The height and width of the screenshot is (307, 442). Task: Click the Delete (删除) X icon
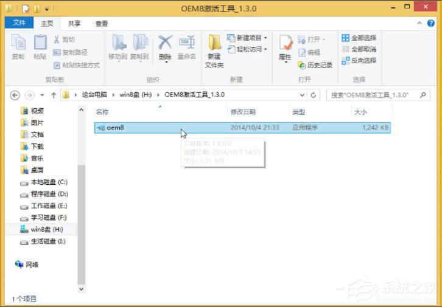tap(165, 43)
